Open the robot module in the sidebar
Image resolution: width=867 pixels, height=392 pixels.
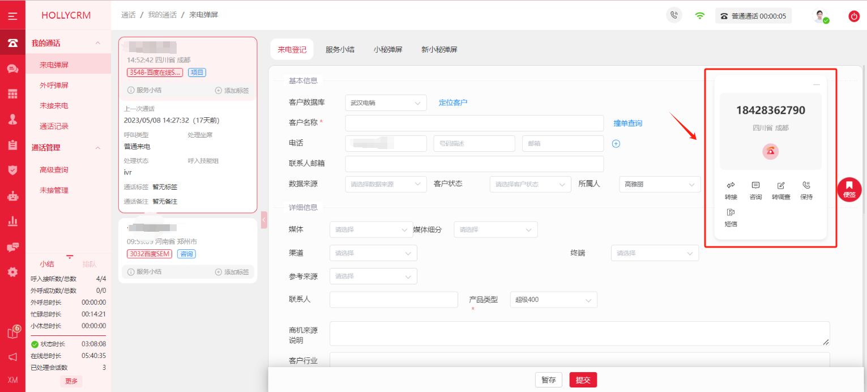click(x=12, y=196)
